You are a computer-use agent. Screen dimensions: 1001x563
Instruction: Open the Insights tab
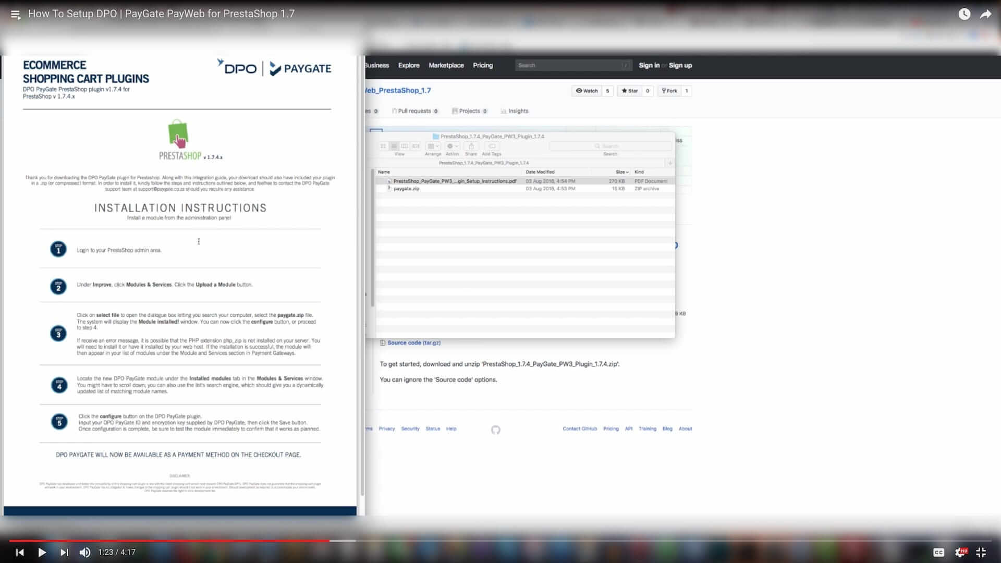click(x=515, y=111)
